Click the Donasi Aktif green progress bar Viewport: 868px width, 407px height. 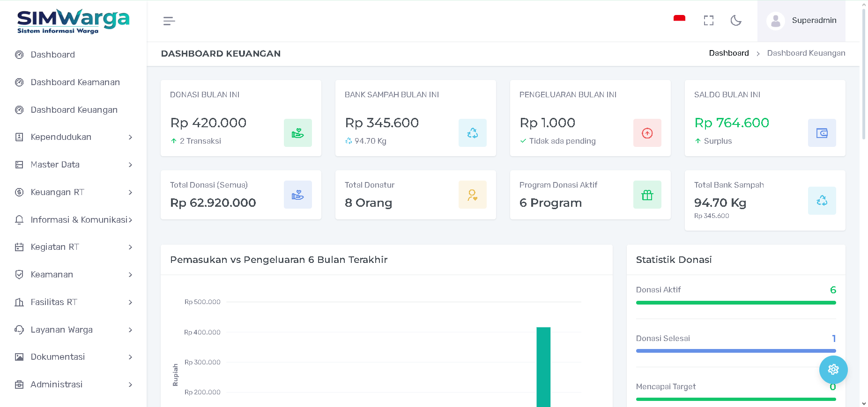pos(735,303)
